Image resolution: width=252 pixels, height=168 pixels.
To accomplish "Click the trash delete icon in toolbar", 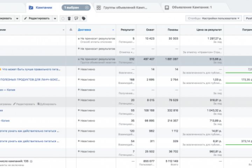I will [69, 19].
